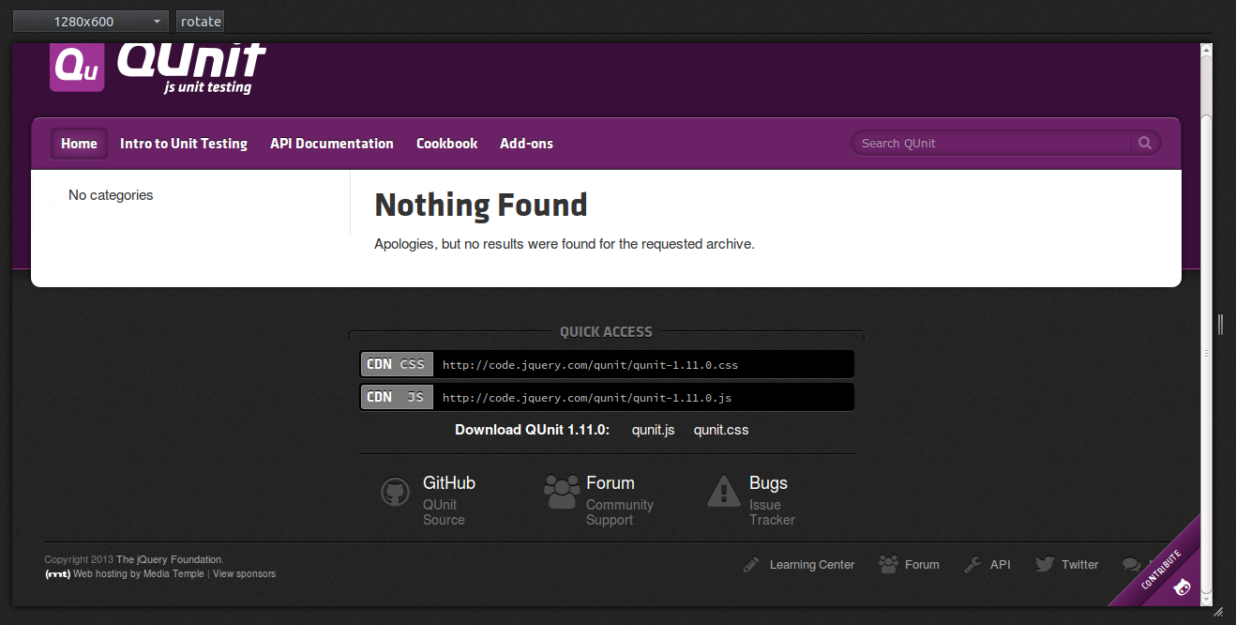Navigate to Add-ons
Viewport: 1236px width, 625px height.
(526, 144)
